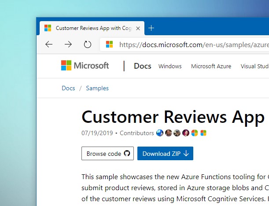
Task: Click the date text 07/19/2019
Action: pos(97,133)
